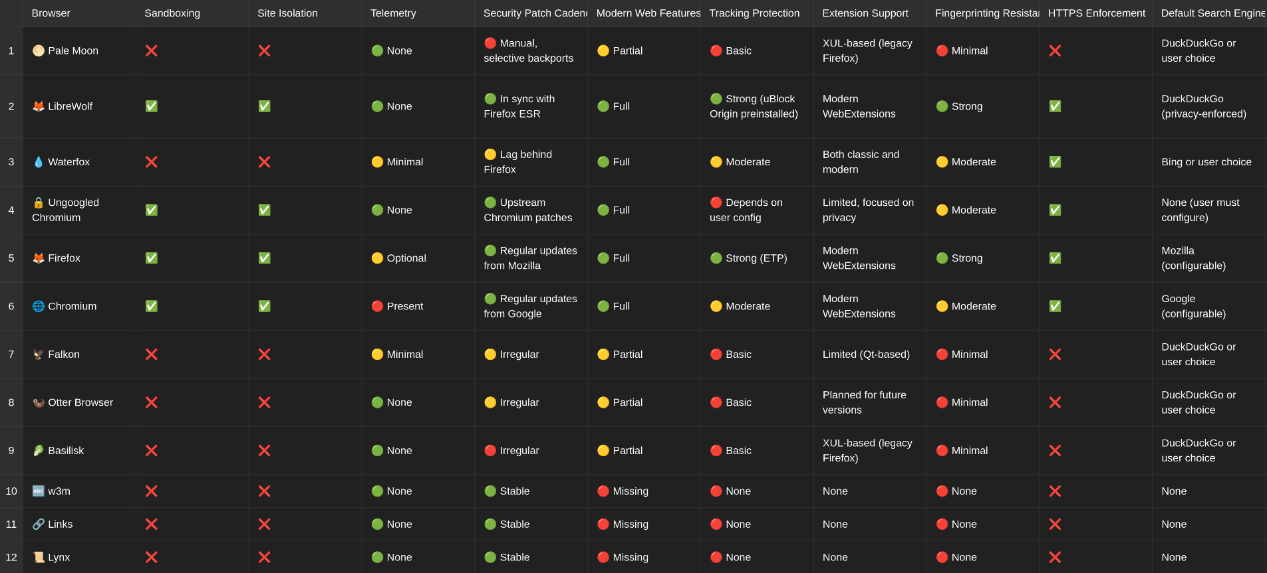Click the 'Present' telemetry cell for Chromium
The width and height of the screenshot is (1267, 573).
tap(418, 306)
